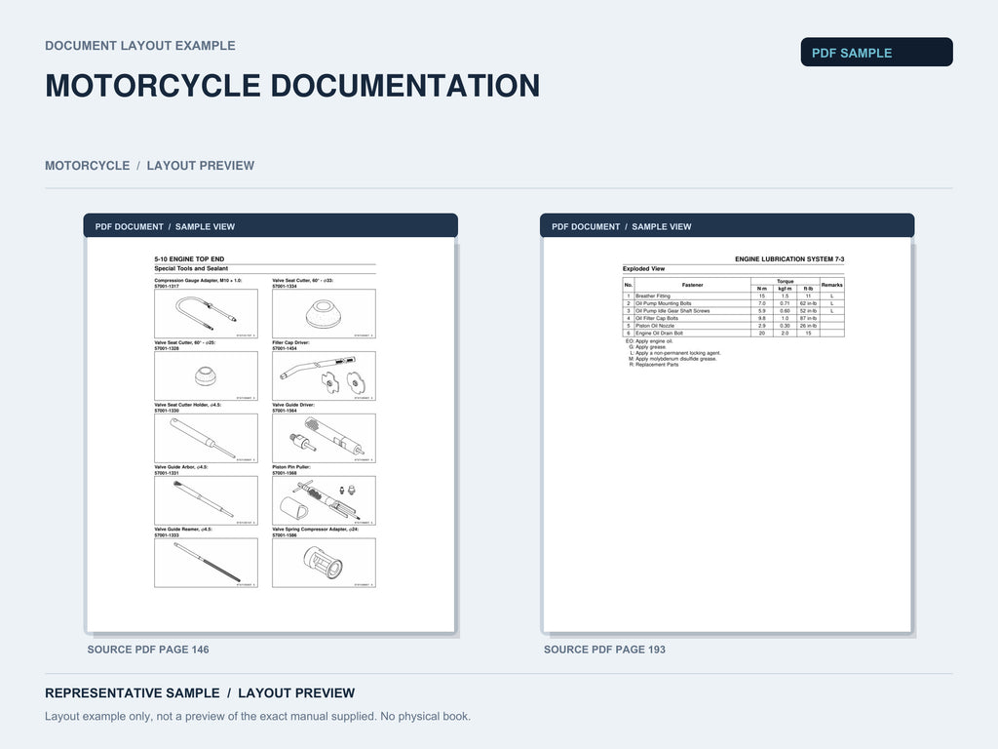Viewport: 998px width, 749px height.
Task: Open the Valve Seat Cutter Holder illustration
Action: (x=207, y=438)
